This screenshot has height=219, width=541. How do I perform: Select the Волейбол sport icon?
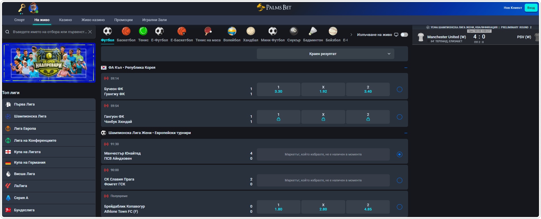[x=232, y=31]
